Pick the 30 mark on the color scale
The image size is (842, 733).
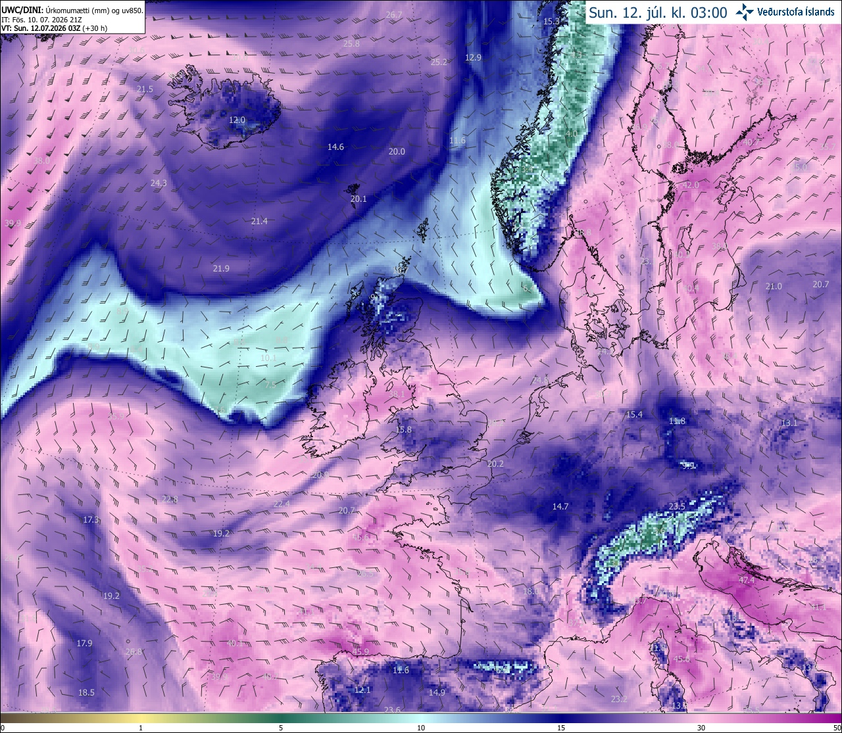point(701,728)
